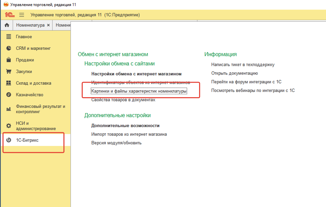This screenshot has width=326, height=207.
Task: Open CRM и маркетинг section
Action: [x=33, y=48]
